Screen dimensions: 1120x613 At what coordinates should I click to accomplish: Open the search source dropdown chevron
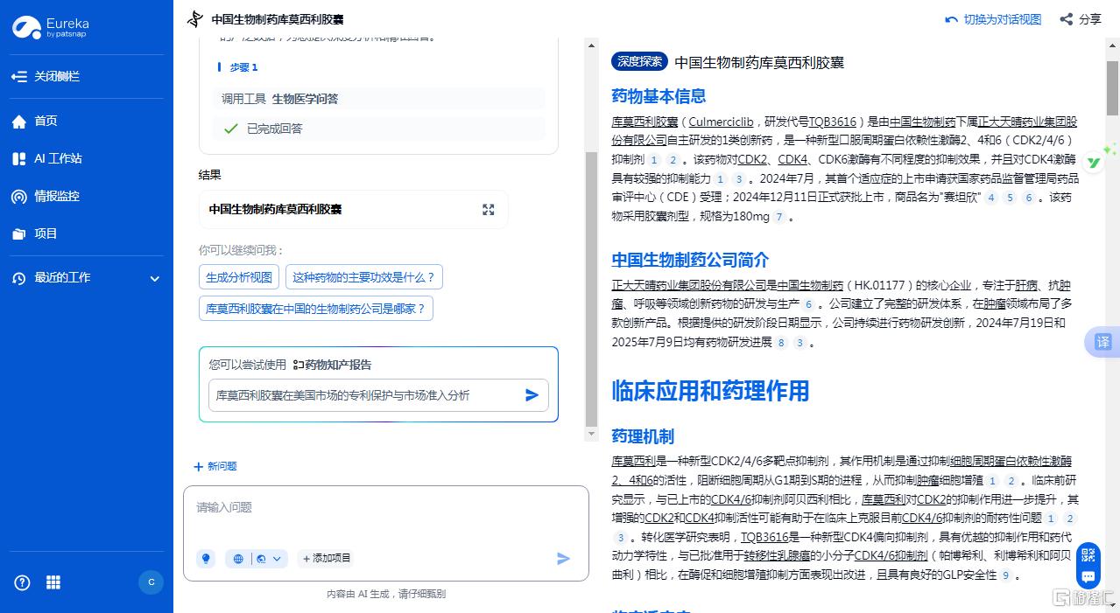[x=278, y=558]
